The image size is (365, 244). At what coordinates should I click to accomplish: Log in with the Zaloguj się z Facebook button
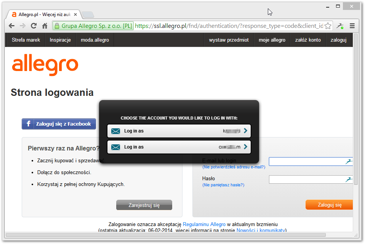point(59,124)
